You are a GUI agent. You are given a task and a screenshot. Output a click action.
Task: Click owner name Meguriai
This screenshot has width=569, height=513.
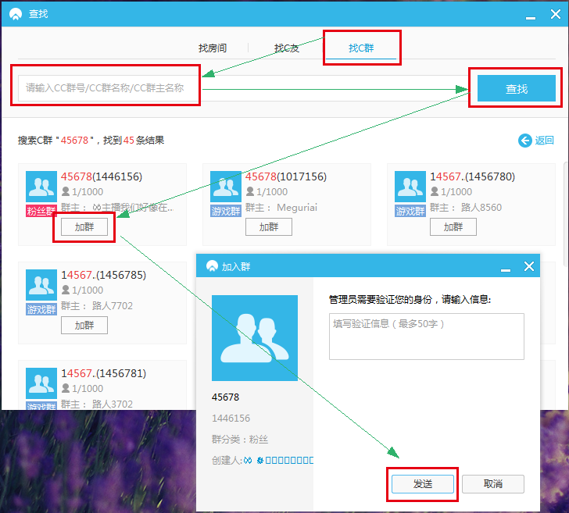(297, 208)
